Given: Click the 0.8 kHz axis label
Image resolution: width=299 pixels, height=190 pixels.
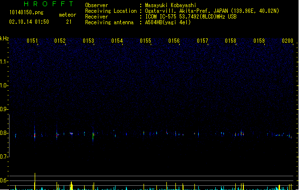Looking at the screenshot, I should 4,133.
